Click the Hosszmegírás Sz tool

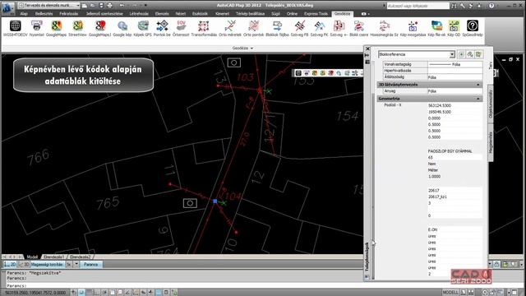tap(384, 28)
